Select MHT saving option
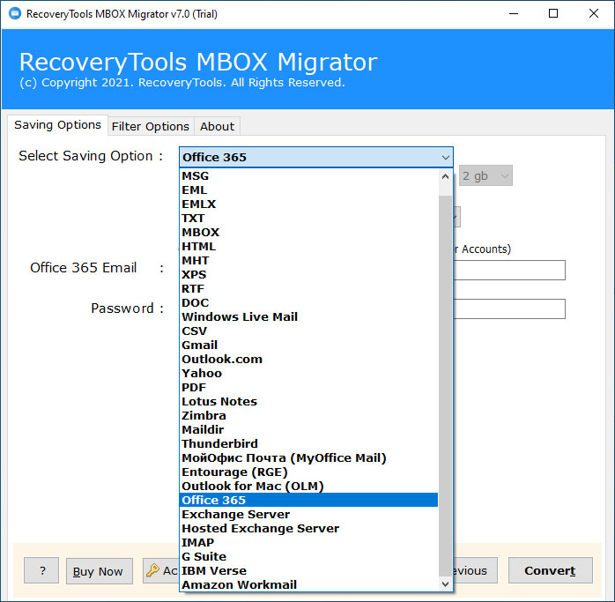615x602 pixels. [x=308, y=261]
